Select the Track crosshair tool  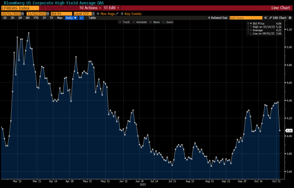pyautogui.click(x=124, y=22)
